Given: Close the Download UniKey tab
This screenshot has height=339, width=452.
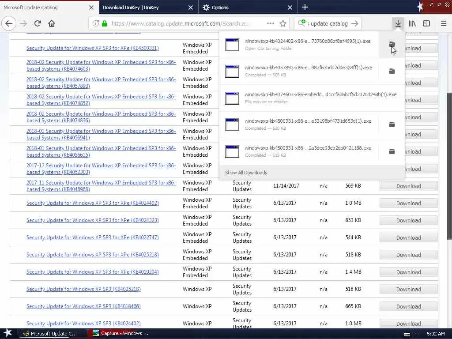Looking at the screenshot, I should 191,8.
